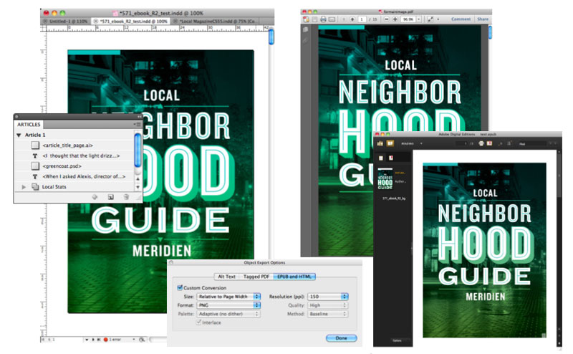Zoom in with plus icon in Acrobat

tap(395, 19)
